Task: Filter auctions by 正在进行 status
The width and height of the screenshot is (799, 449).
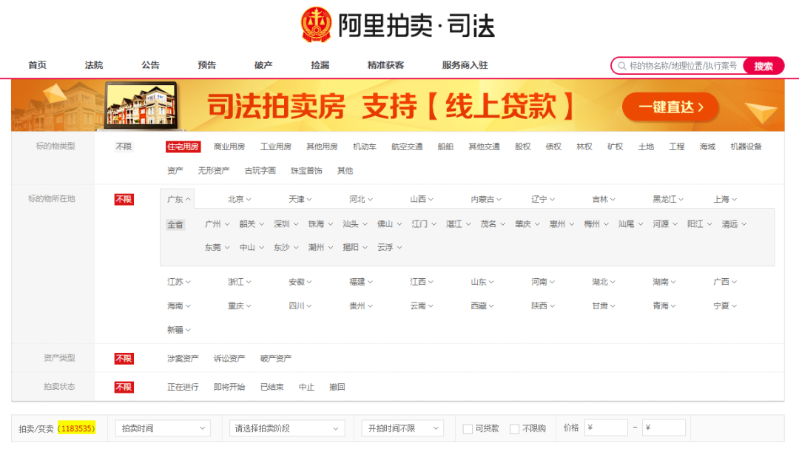Action: click(x=183, y=388)
